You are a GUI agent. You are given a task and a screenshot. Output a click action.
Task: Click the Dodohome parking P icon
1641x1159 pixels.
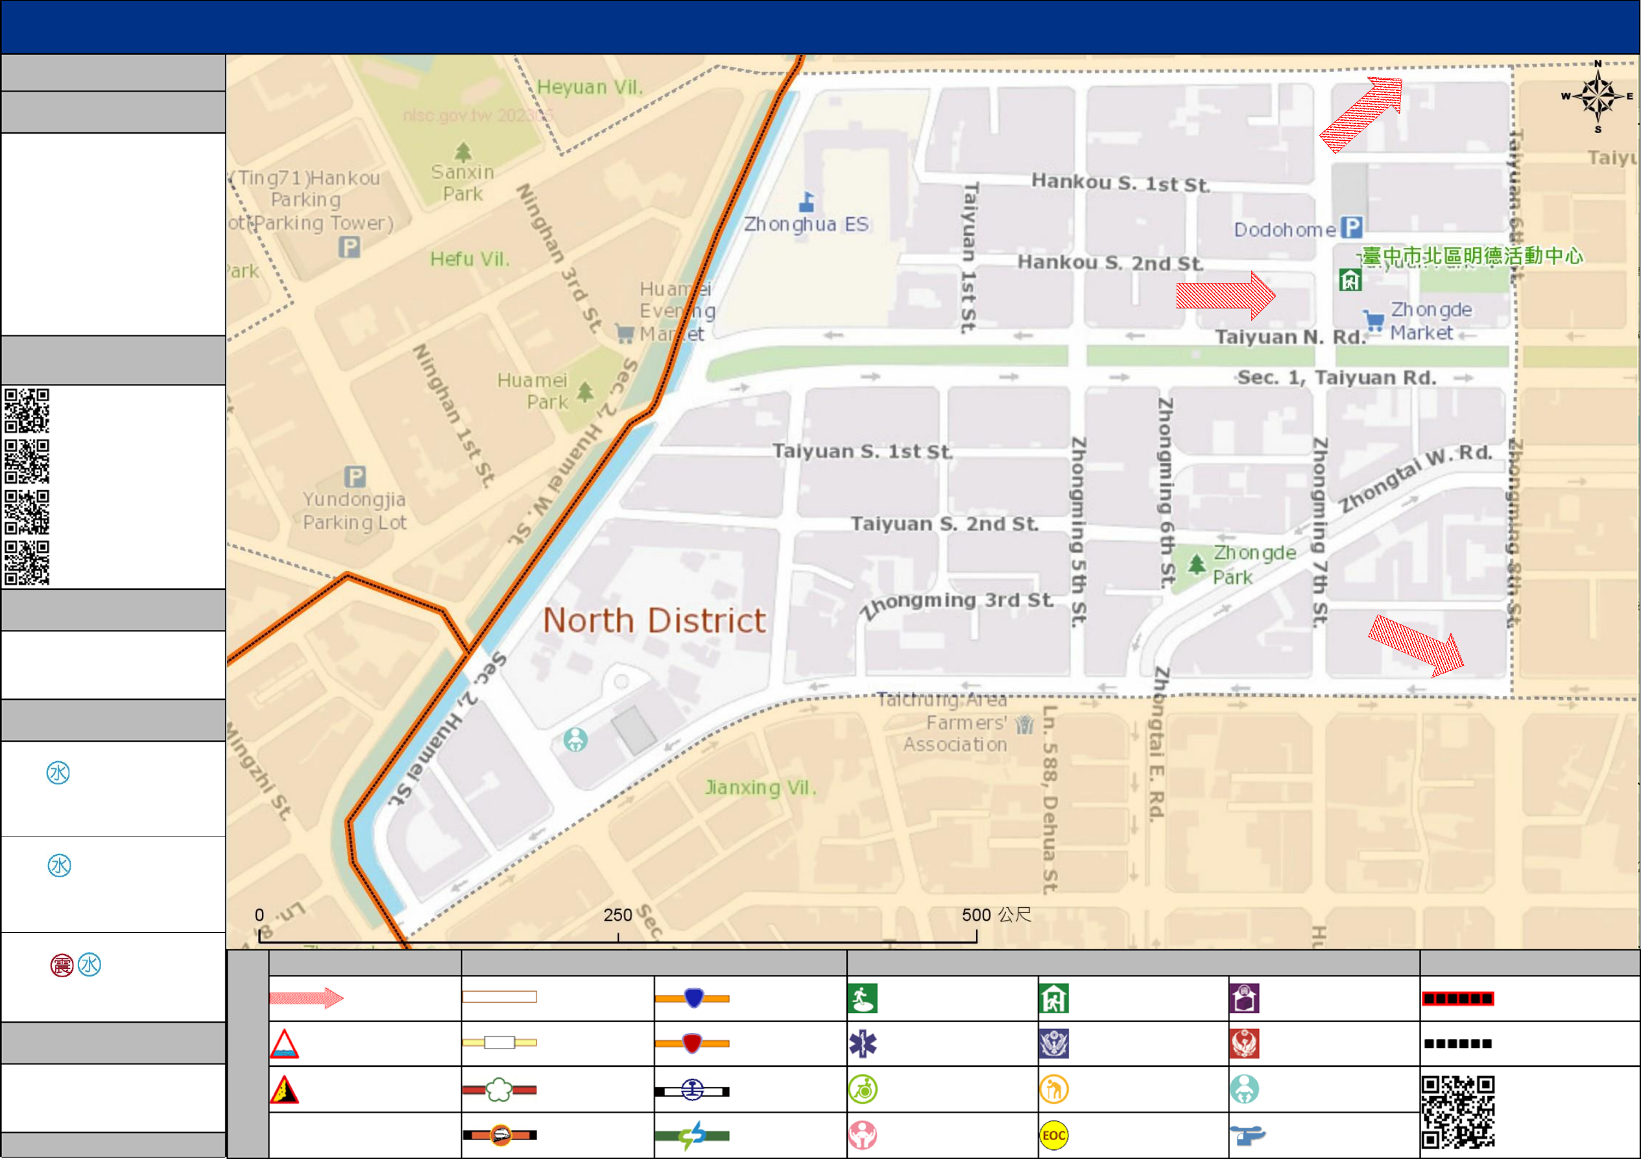1351,227
